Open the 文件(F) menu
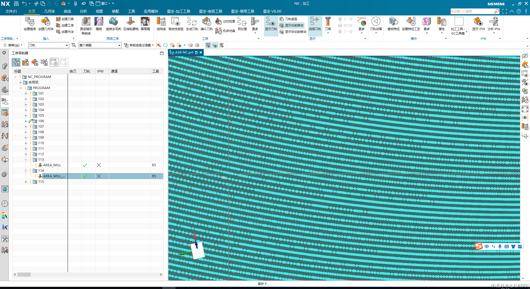This screenshot has width=530, height=289. tap(11, 11)
